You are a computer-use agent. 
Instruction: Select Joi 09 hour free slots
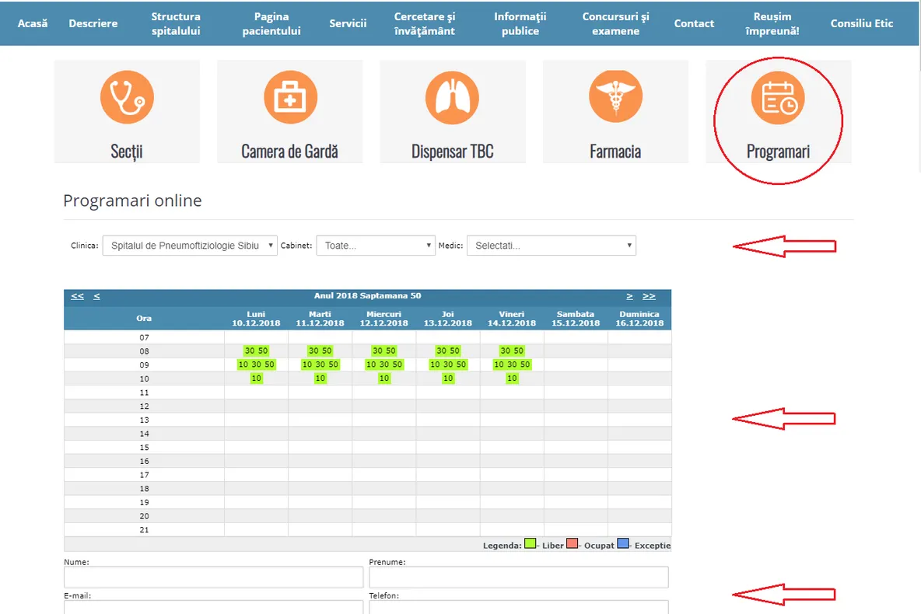(x=448, y=365)
